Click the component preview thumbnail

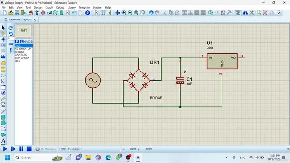click(24, 31)
